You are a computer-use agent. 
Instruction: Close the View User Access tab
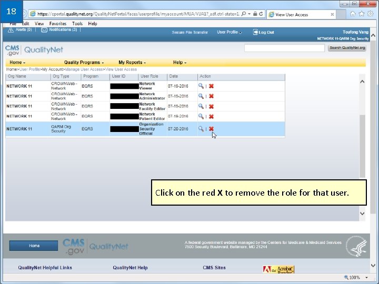pos(332,15)
